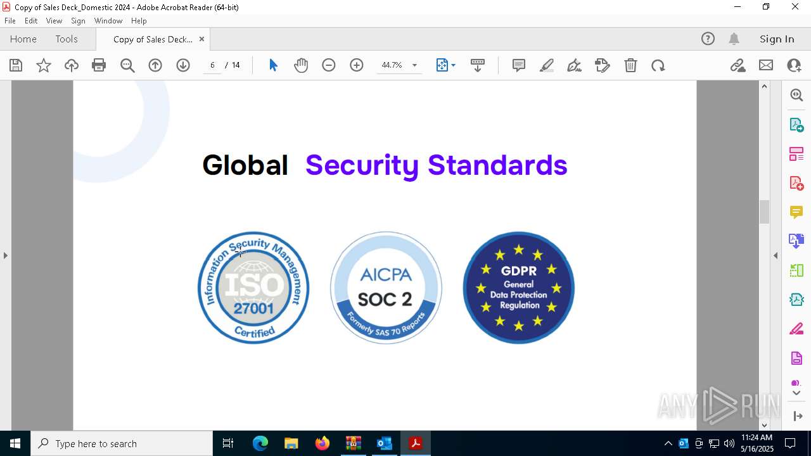Rotate the page clockwise
The height and width of the screenshot is (456, 811).
658,65
